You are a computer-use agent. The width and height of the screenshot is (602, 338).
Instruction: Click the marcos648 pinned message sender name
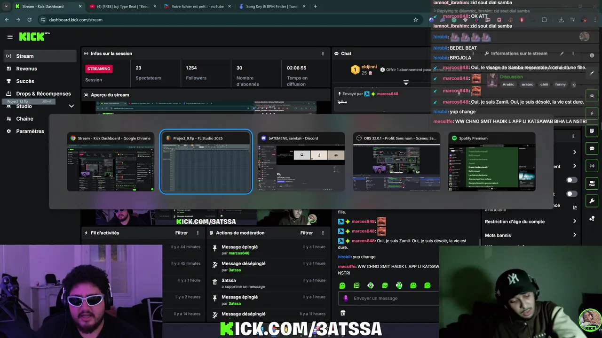coord(388,94)
